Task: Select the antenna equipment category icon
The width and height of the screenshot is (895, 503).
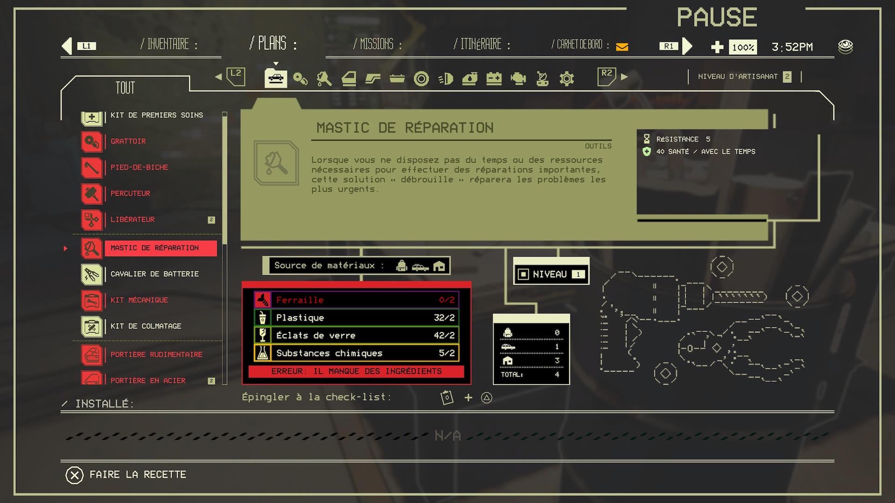Action: pyautogui.click(x=542, y=79)
